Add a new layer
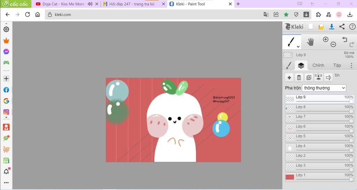357x190 pixels. tap(289, 77)
